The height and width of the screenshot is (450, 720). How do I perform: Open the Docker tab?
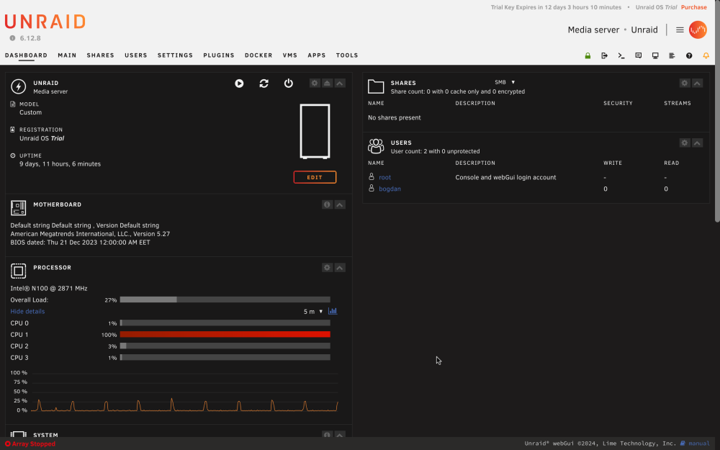point(258,55)
